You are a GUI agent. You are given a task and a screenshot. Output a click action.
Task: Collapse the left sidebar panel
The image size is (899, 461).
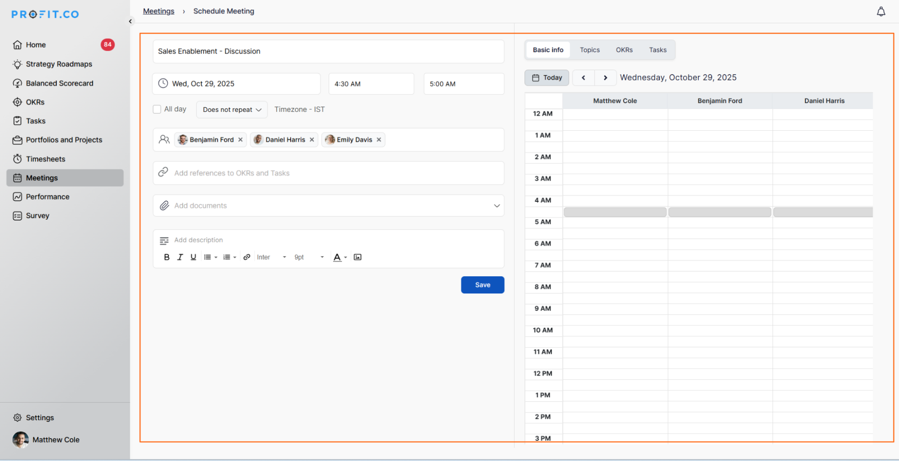[x=130, y=21]
